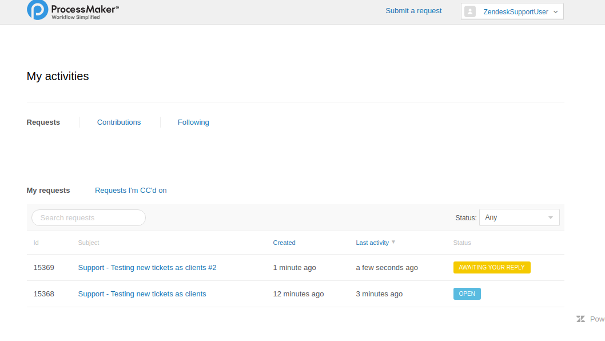Open the Support - Testing new tickets as clients ticket
Image resolution: width=605 pixels, height=341 pixels.
142,294
